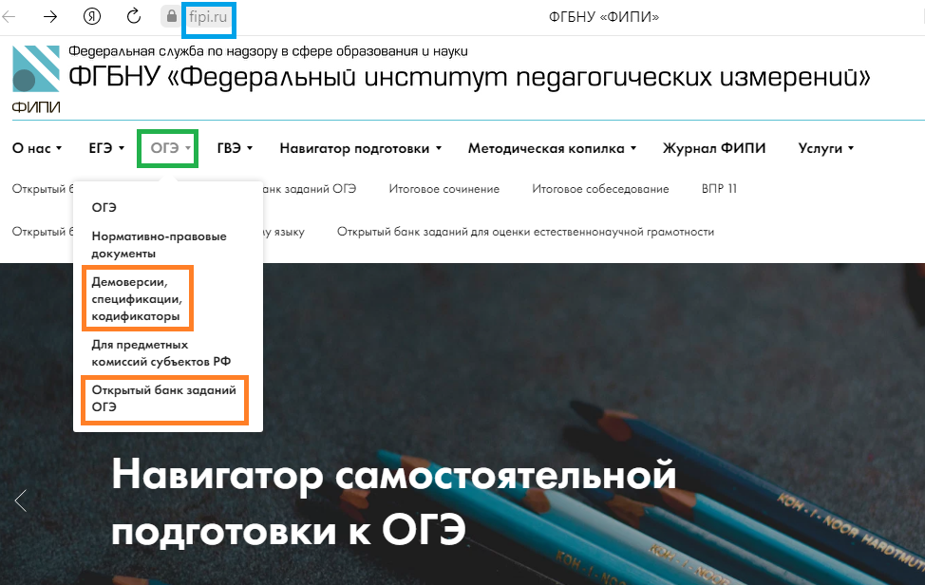Click the fipi.ru address field

[208, 17]
